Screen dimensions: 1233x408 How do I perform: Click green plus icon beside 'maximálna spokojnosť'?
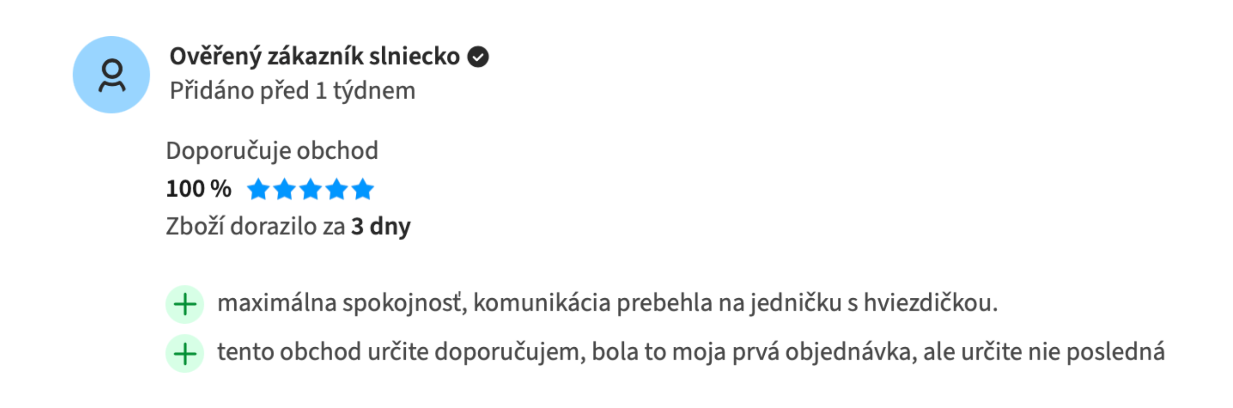tap(185, 305)
